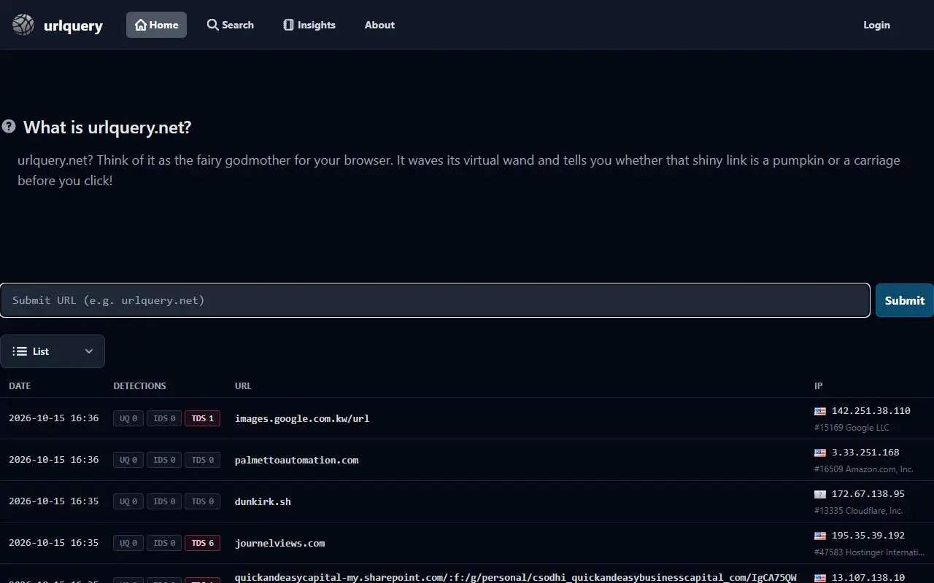Click #47583 Hostinger Internati... text
Viewport: 934px width, 583px height.
pyautogui.click(x=868, y=552)
